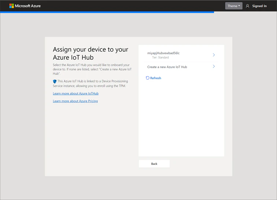Click the Microsoft Azure logo icon
The image size is (277, 200).
click(11, 6)
